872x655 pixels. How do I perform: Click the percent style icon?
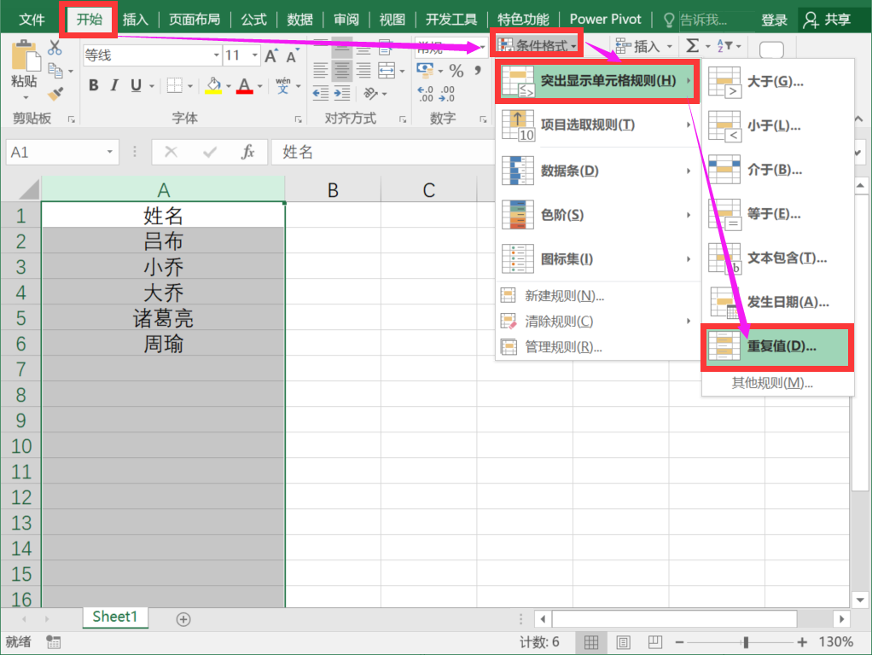(x=456, y=71)
